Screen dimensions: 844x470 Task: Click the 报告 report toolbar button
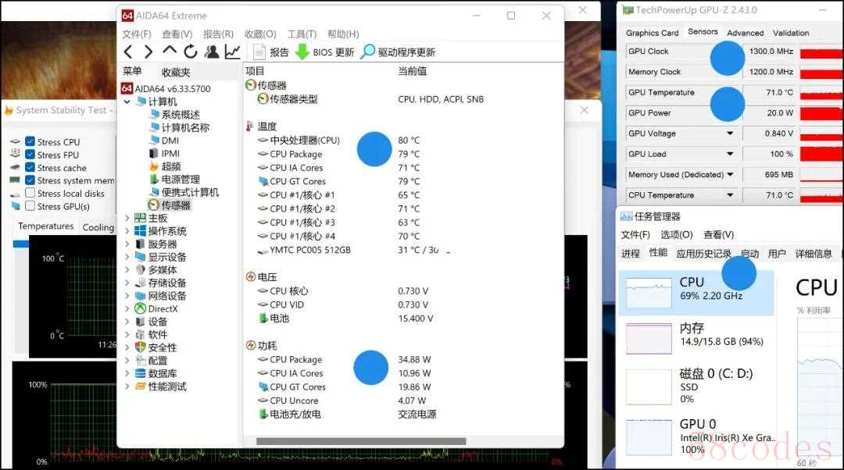pyautogui.click(x=271, y=52)
